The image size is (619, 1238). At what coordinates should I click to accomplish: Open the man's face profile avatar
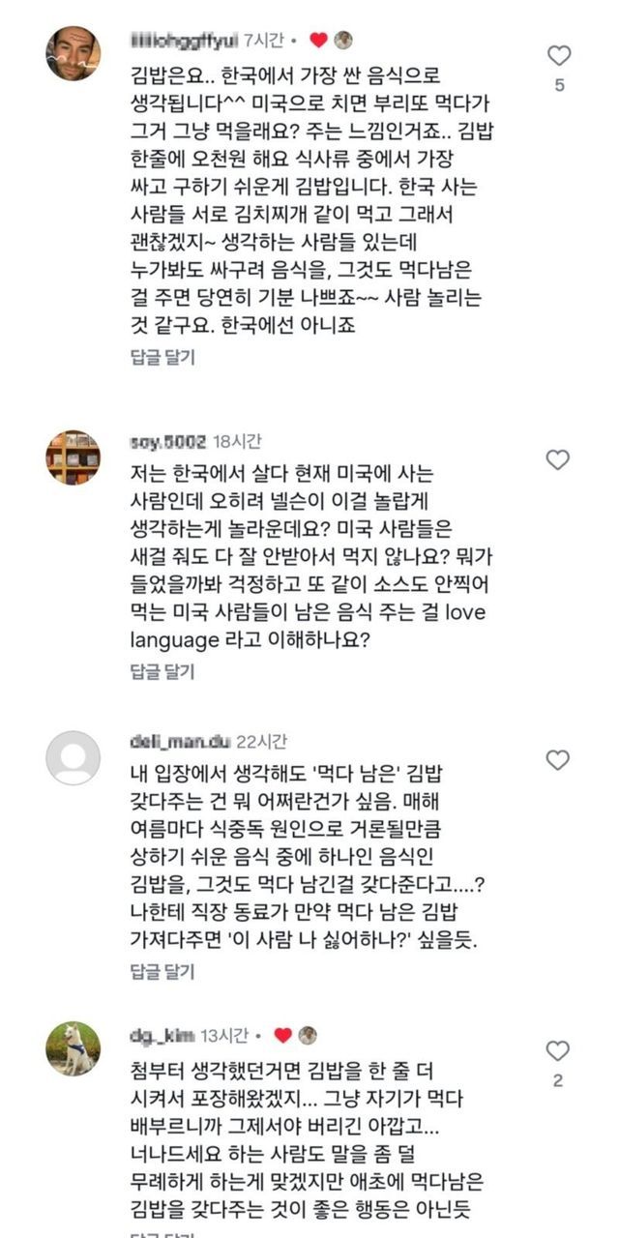pos(73,53)
